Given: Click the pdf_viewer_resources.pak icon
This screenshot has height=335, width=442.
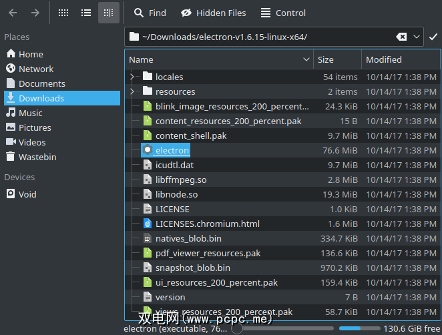Looking at the screenshot, I should 148,253.
